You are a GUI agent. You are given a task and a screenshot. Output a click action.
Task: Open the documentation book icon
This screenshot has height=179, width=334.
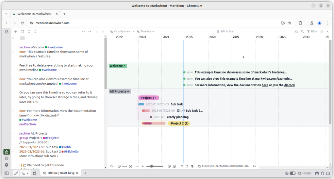point(328,173)
